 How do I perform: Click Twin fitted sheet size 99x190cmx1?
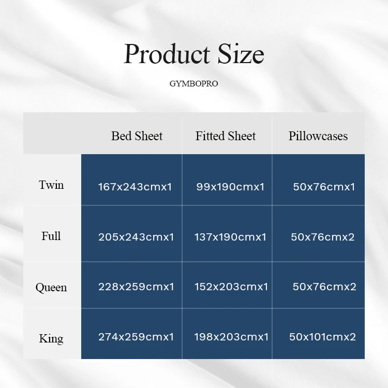click(230, 187)
